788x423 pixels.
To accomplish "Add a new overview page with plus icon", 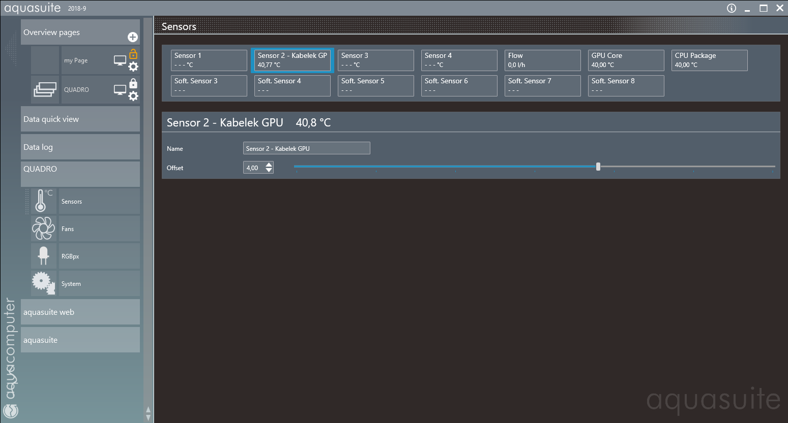I will pyautogui.click(x=132, y=37).
